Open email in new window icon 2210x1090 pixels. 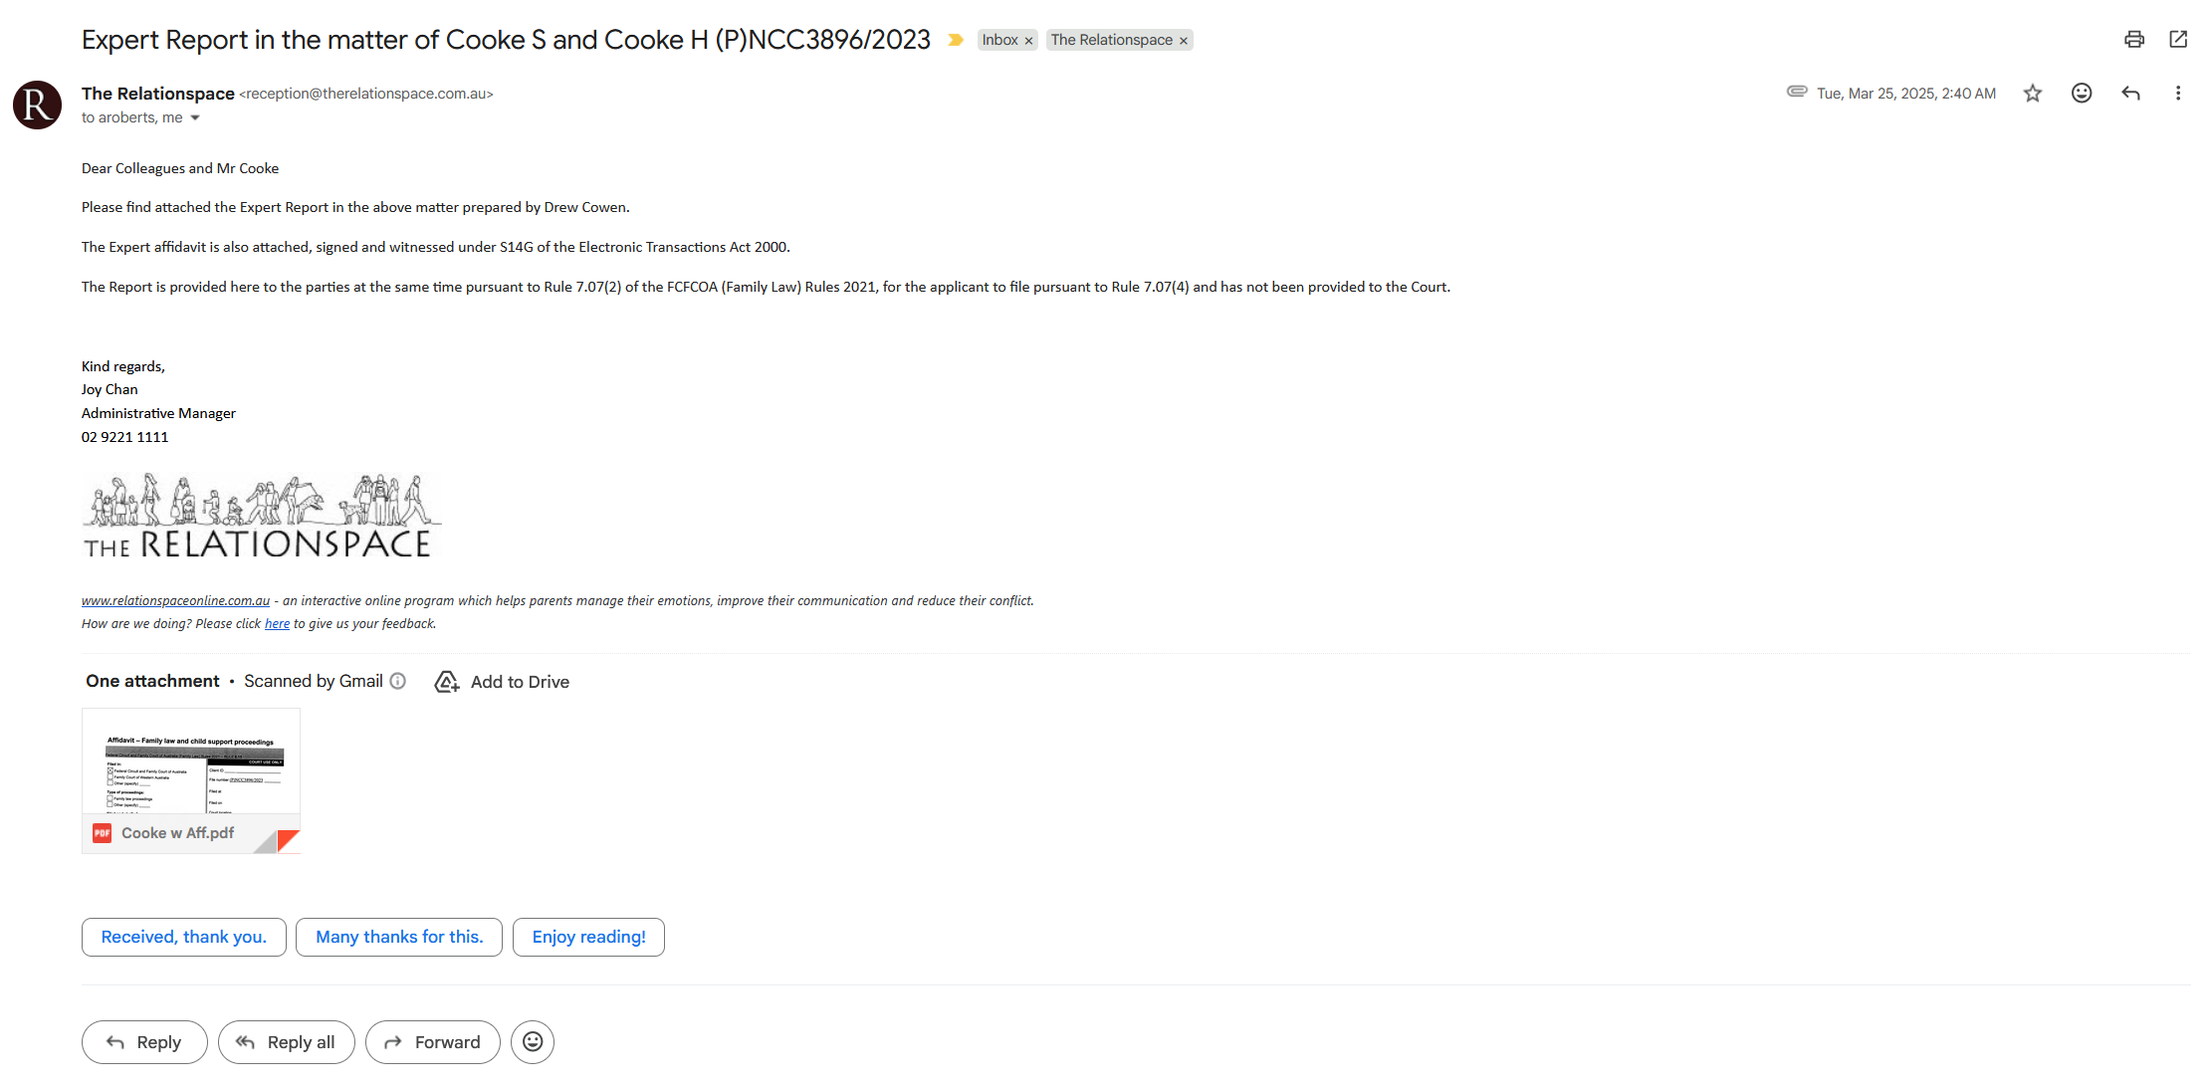coord(2178,40)
